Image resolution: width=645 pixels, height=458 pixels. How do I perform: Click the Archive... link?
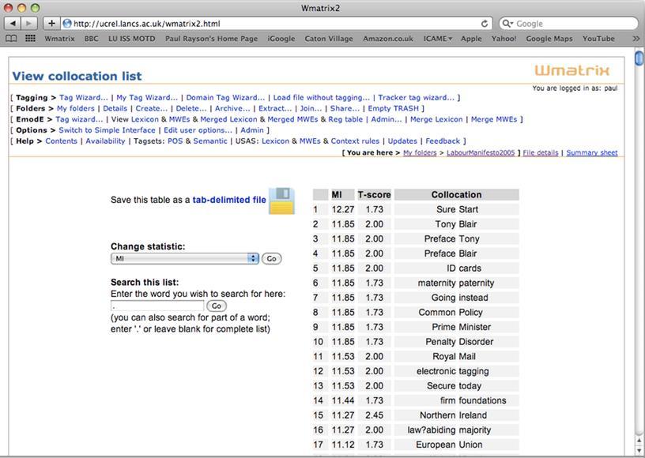[232, 108]
